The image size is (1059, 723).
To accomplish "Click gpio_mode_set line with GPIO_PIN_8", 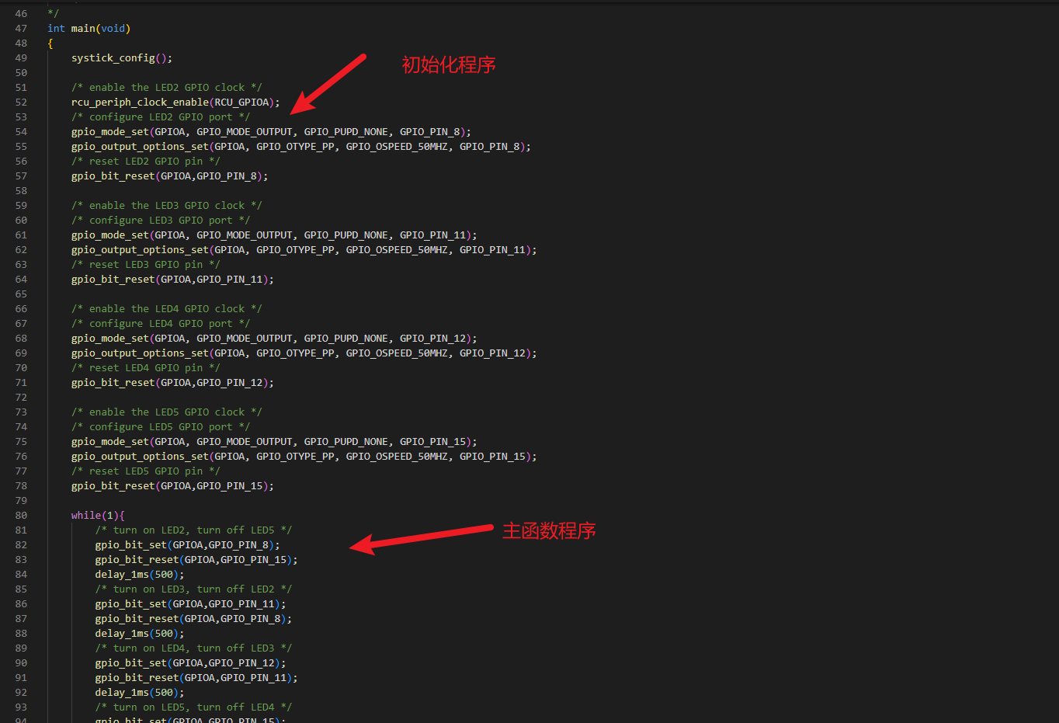I will [x=271, y=132].
